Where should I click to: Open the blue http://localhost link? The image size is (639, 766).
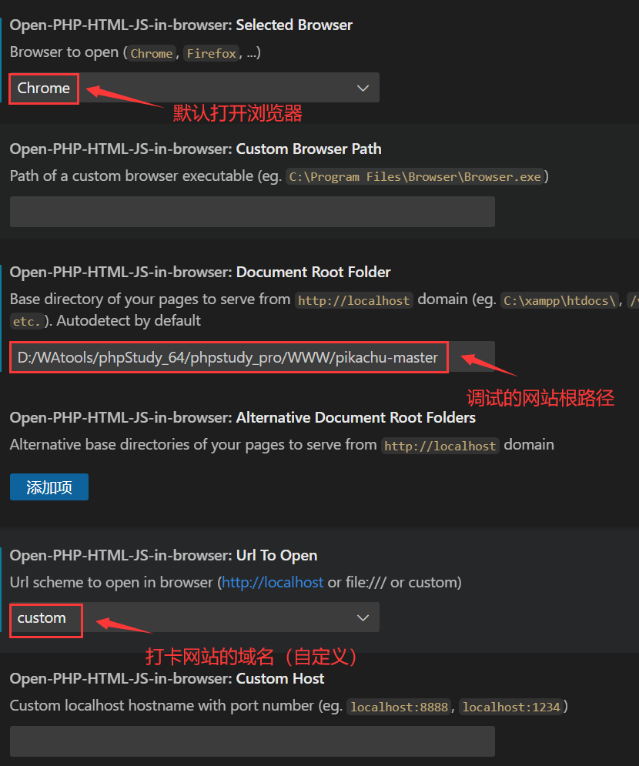pos(273,582)
